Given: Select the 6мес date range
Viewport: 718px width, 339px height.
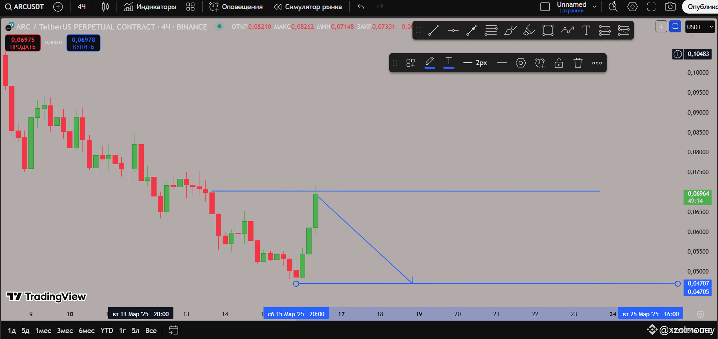Looking at the screenshot, I should click(x=86, y=331).
